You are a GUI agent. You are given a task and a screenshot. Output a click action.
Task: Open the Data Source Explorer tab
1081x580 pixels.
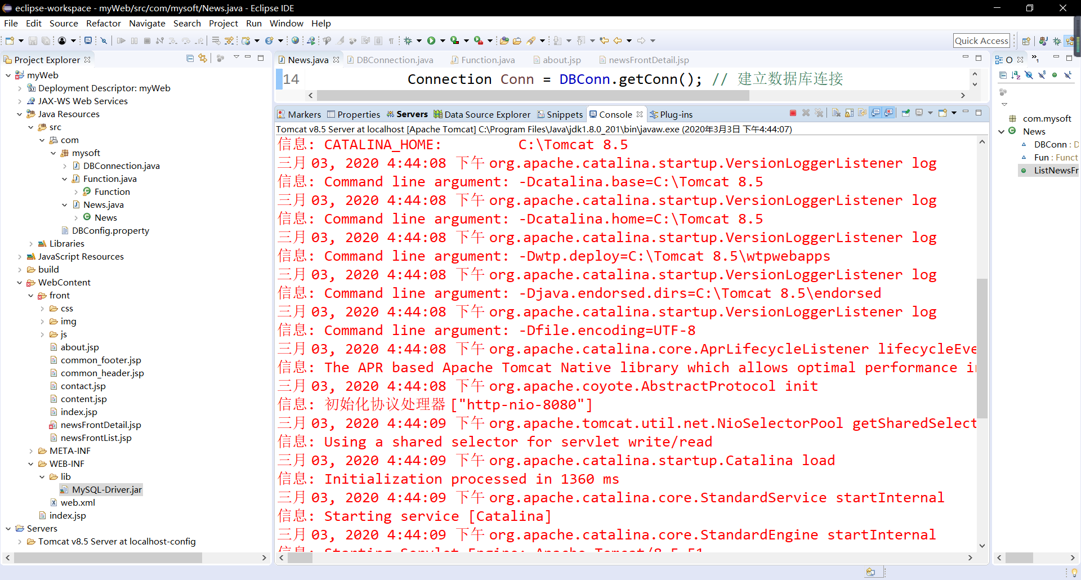pyautogui.click(x=482, y=114)
